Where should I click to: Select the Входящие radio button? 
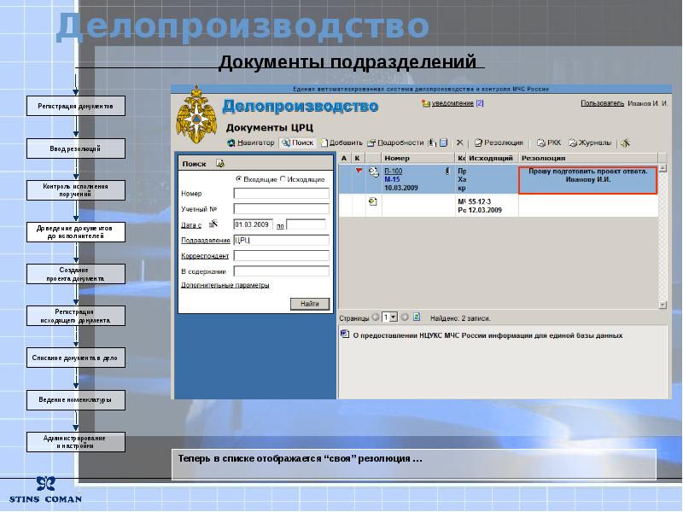[238, 179]
